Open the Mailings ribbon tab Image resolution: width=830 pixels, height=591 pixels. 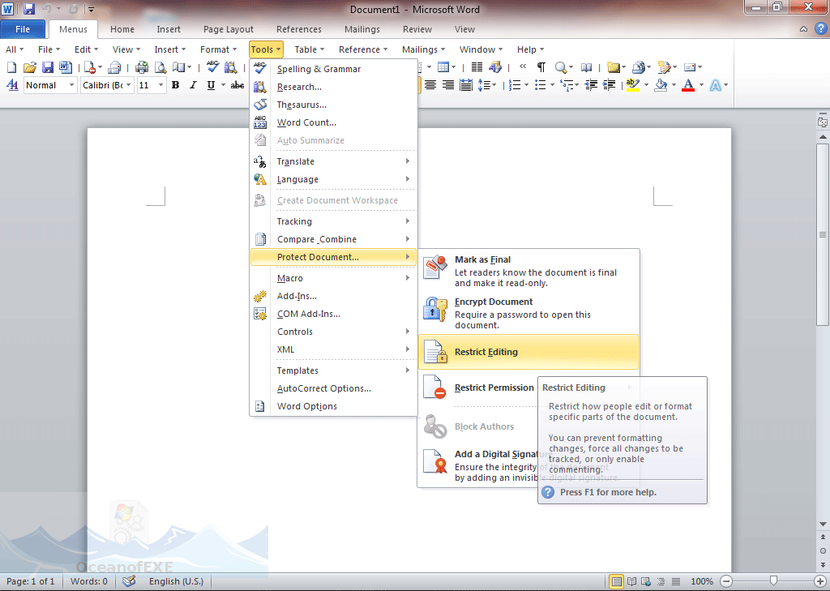tap(362, 30)
